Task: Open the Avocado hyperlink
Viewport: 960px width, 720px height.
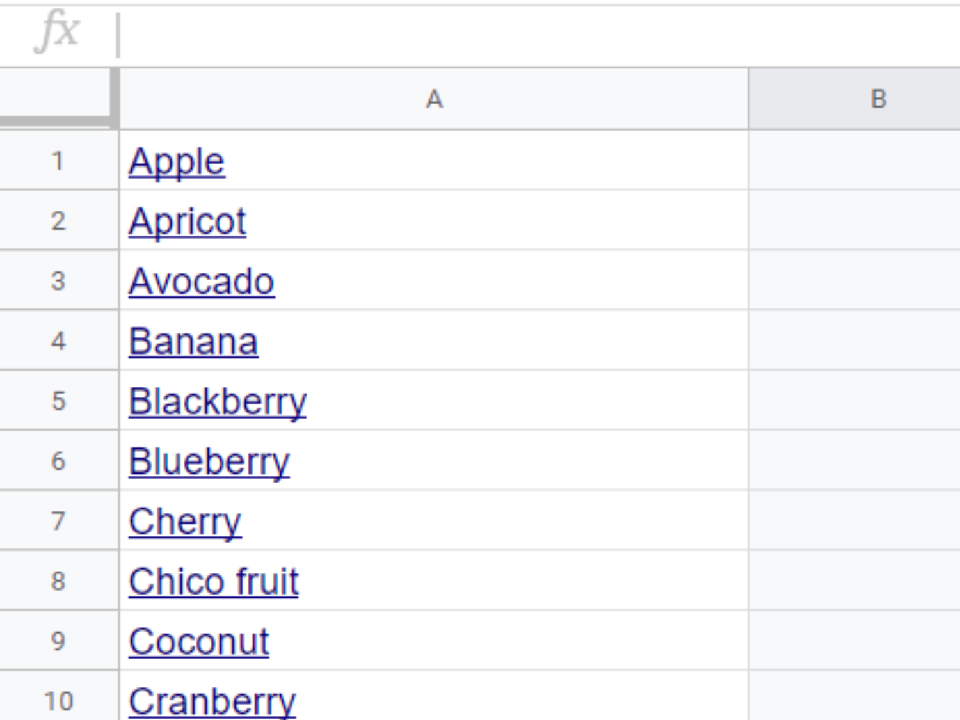Action: 201,280
